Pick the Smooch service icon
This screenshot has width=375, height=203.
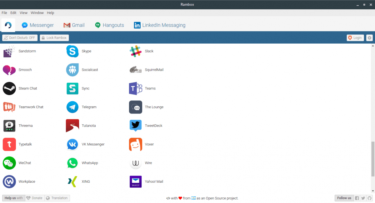coord(9,70)
